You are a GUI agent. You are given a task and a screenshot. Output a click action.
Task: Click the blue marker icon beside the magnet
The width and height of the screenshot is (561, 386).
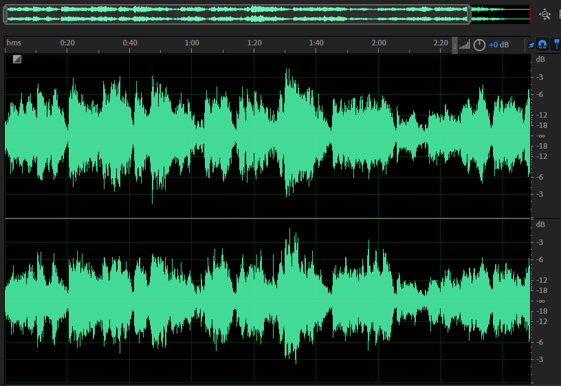coord(557,45)
